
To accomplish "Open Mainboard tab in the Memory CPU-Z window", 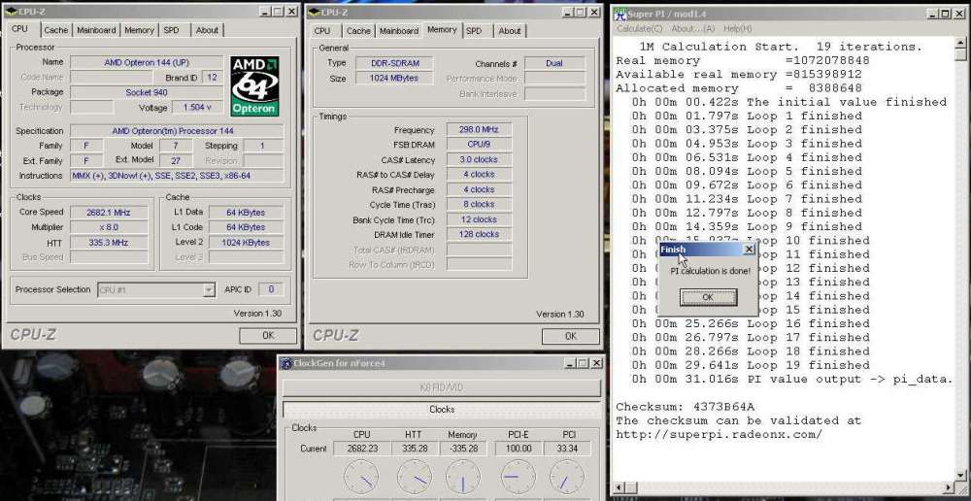I will (x=399, y=30).
